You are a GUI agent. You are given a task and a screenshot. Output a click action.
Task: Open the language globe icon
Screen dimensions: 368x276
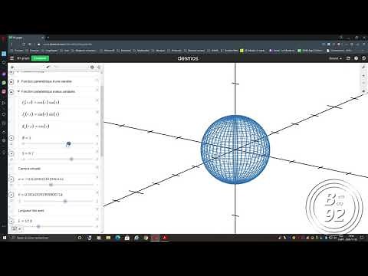[x=363, y=58]
